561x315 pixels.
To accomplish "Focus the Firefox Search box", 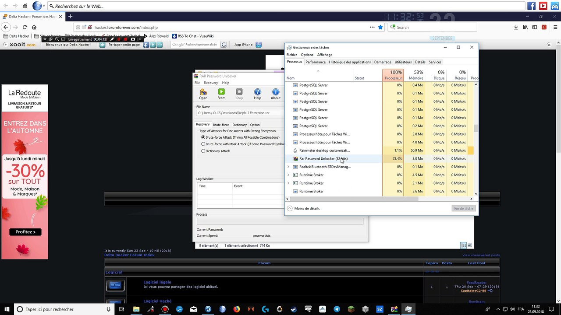I will [433, 27].
